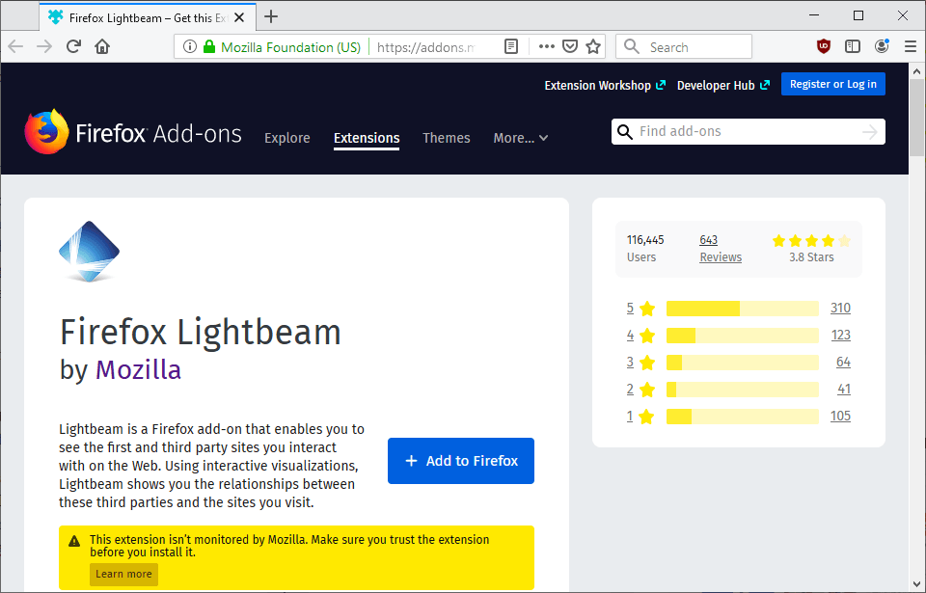Open the Firefox account icon

(881, 45)
